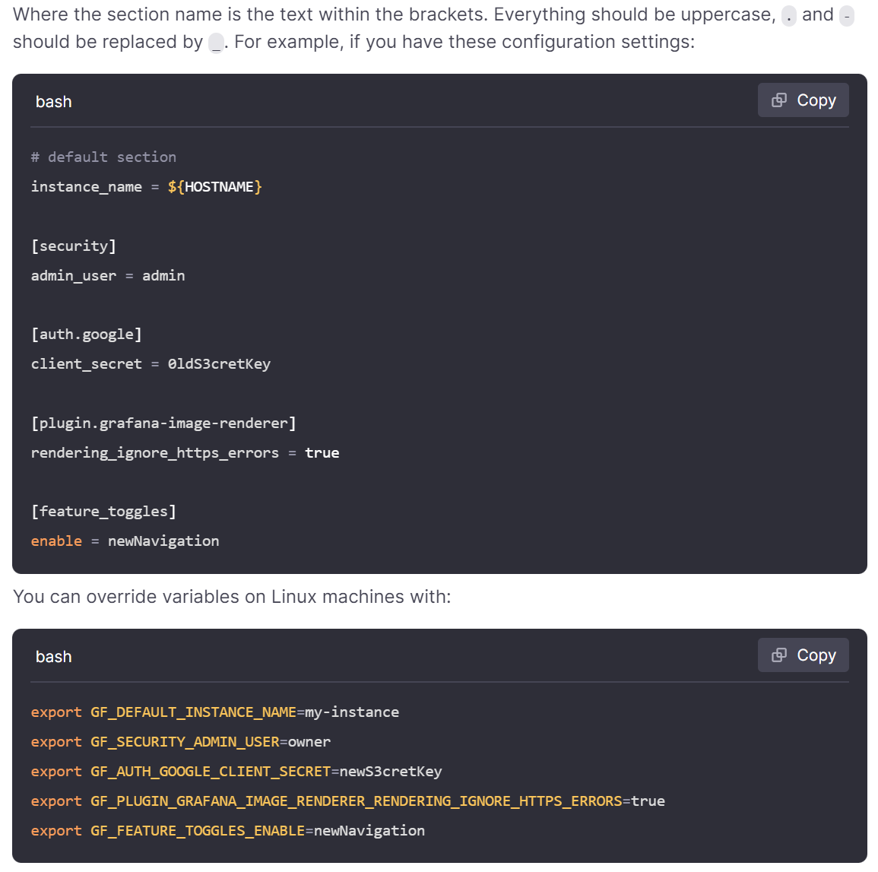Click the GF_SECURITY_ADMIN_USER variable
This screenshot has width=878, height=872.
pyautogui.click(x=185, y=742)
